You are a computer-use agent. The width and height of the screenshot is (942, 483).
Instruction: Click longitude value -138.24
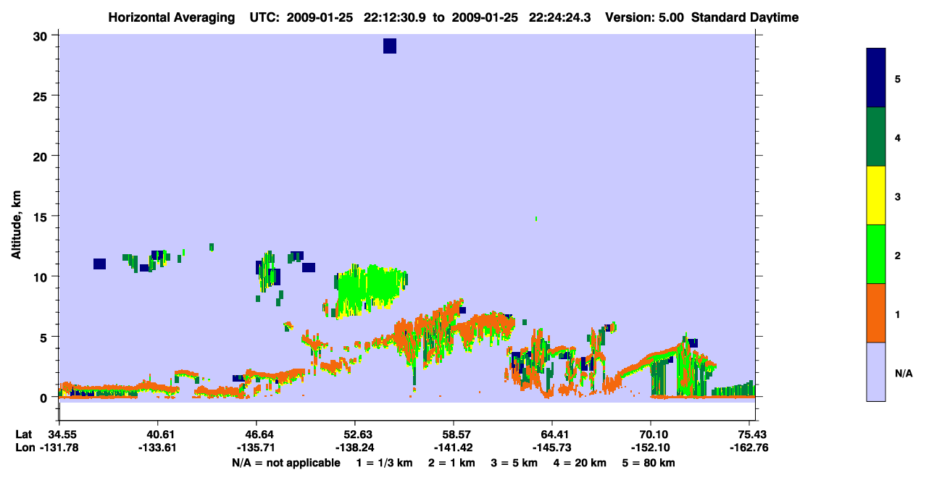(355, 448)
